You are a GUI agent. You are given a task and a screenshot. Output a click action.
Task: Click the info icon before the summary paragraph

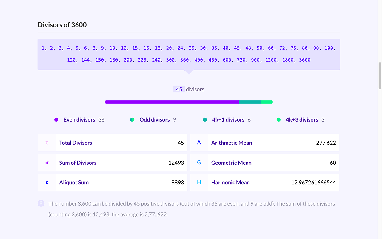click(x=41, y=203)
